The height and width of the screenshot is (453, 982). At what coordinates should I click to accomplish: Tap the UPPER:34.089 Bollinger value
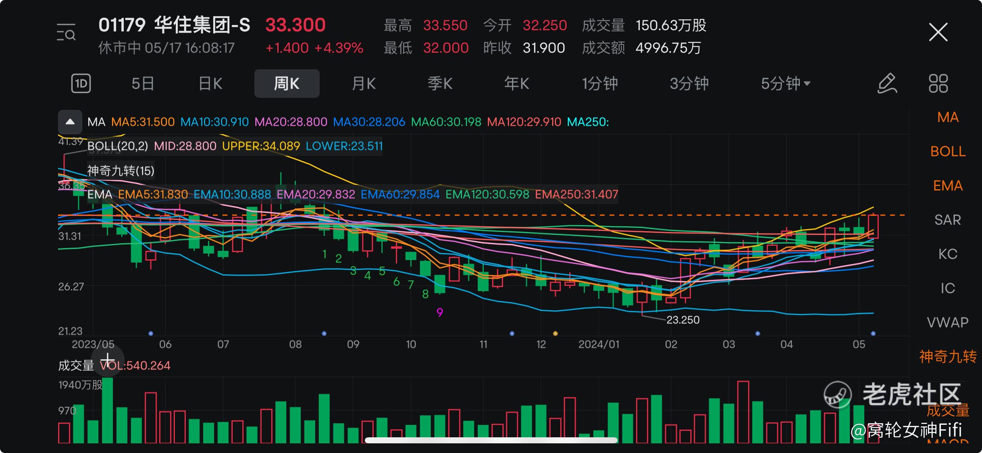click(x=261, y=146)
